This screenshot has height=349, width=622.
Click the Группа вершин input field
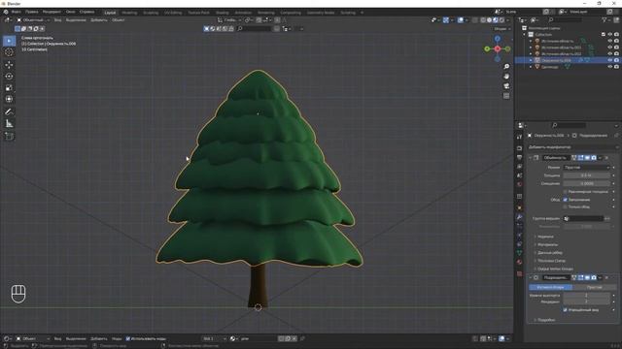tap(583, 218)
